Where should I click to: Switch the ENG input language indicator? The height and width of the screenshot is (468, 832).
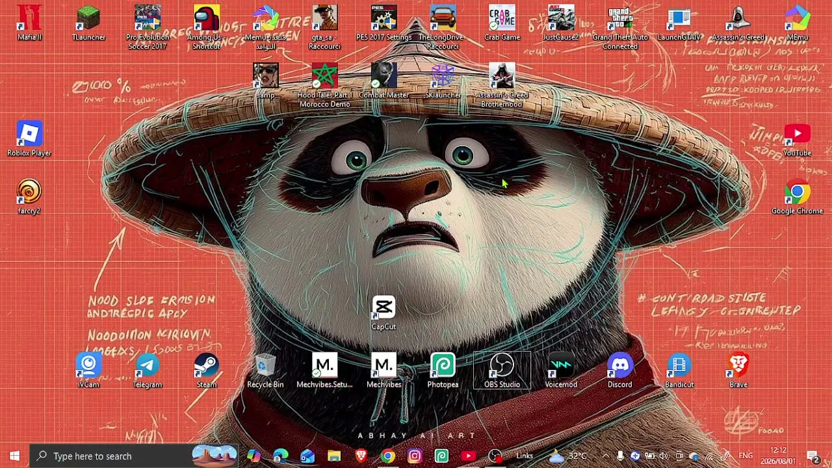(x=746, y=456)
